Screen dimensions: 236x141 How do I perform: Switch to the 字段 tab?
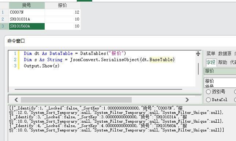pyautogui.click(x=211, y=62)
